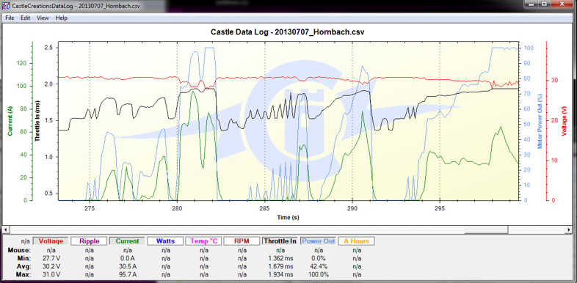Viewport: 577px width, 283px height.
Task: Click the Castle data log app icon
Action: pyautogui.click(x=7, y=7)
